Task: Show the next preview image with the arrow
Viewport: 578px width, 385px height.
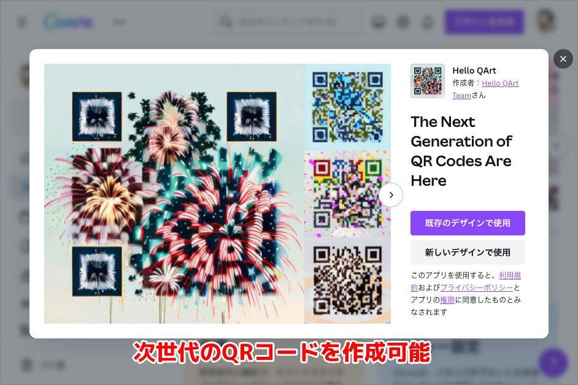Action: (391, 195)
